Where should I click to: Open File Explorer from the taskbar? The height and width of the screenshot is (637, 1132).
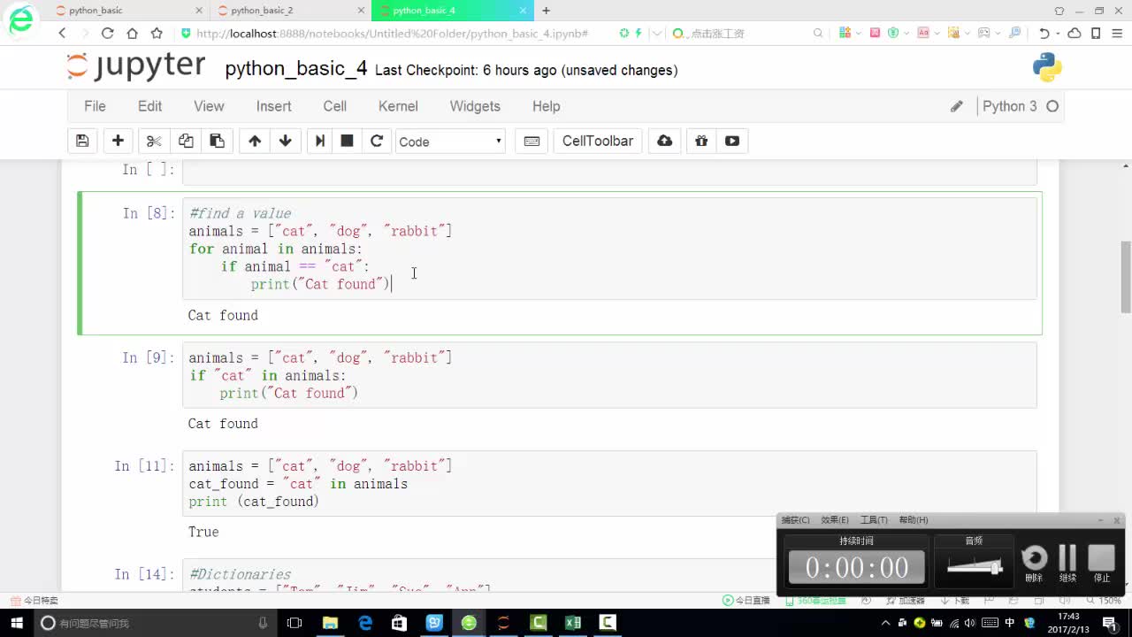[330, 623]
